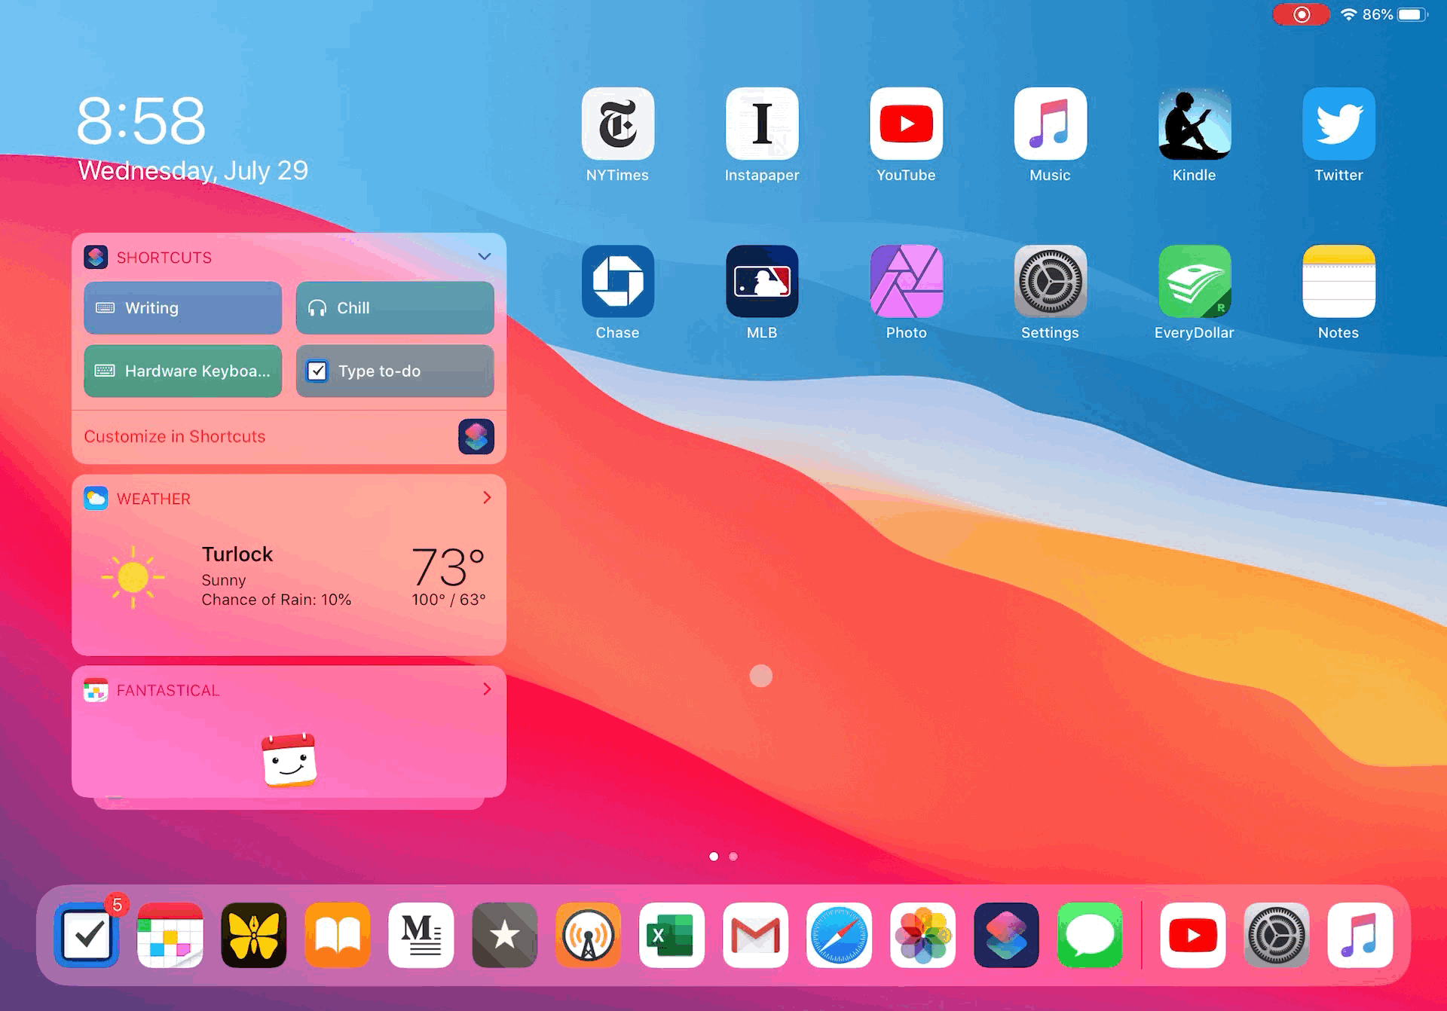Open Twitter app

1338,124
